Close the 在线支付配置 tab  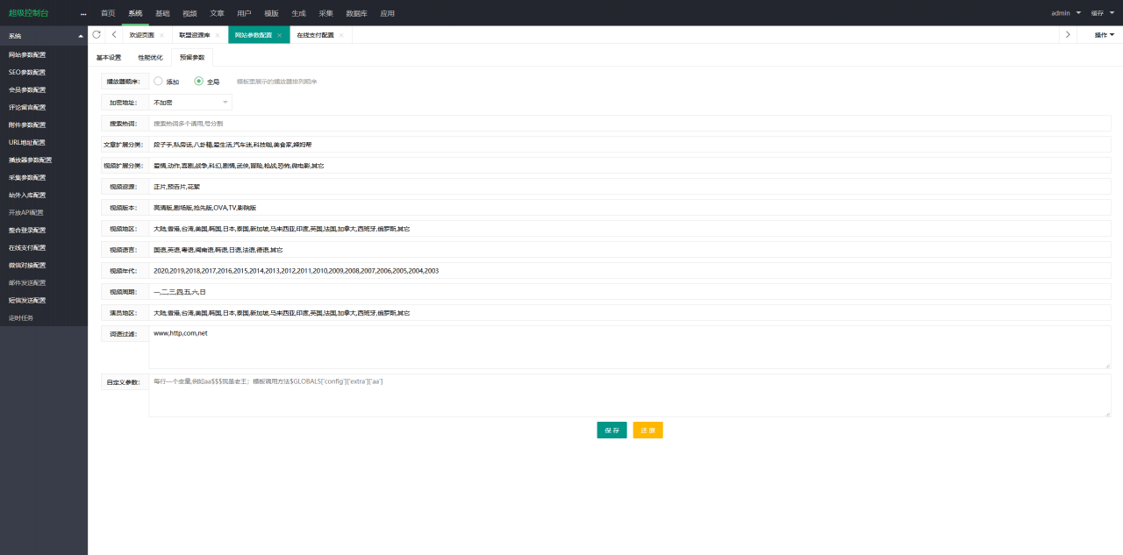(341, 35)
